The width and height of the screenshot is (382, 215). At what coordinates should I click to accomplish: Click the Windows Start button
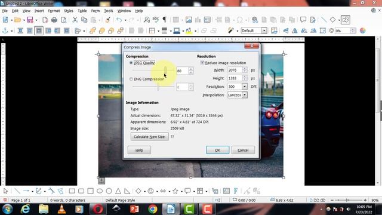click(x=7, y=209)
